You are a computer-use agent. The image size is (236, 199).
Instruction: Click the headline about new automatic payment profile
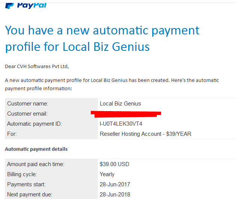(102, 39)
